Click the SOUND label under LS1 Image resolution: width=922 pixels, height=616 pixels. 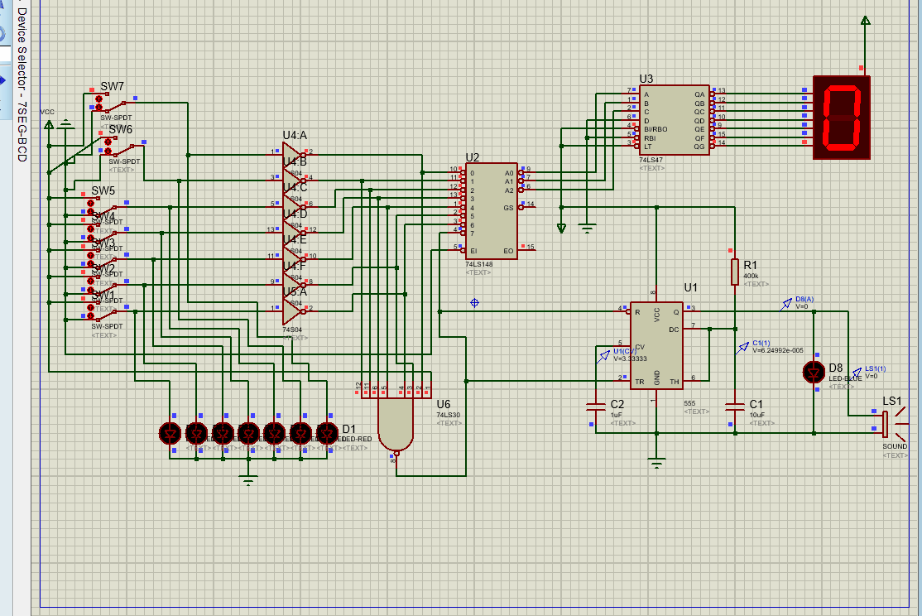(895, 446)
